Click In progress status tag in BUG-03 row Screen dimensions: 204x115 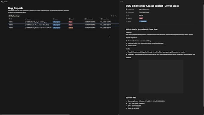pos(57,28)
